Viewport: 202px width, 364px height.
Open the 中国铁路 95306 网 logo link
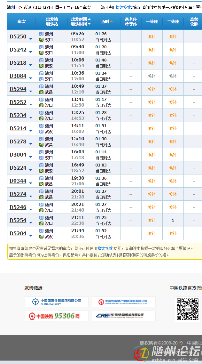point(57,316)
